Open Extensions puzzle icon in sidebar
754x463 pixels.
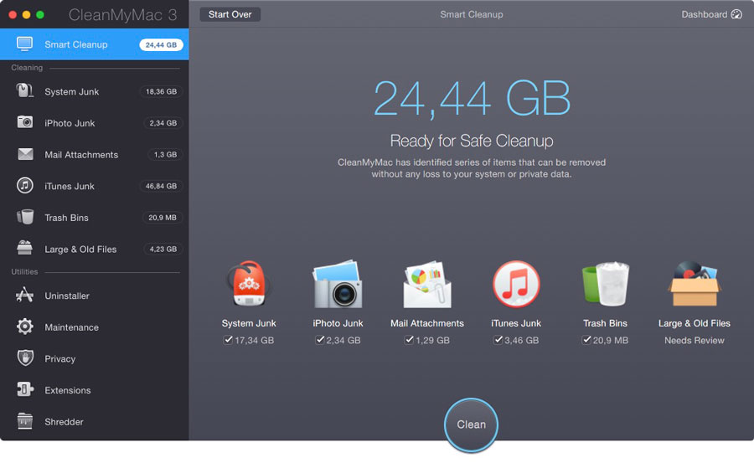pyautogui.click(x=25, y=389)
